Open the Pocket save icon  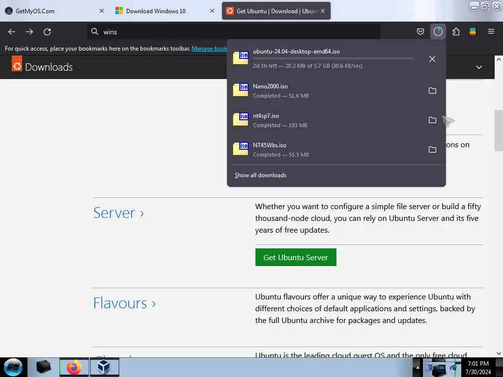point(420,31)
